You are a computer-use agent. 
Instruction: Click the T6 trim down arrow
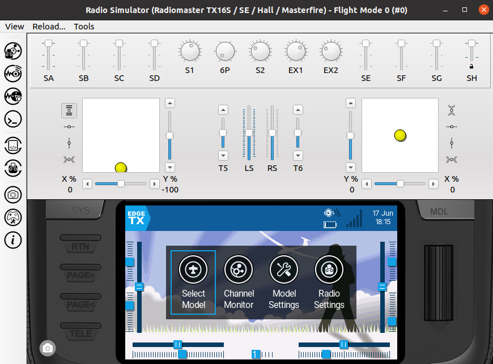[297, 156]
